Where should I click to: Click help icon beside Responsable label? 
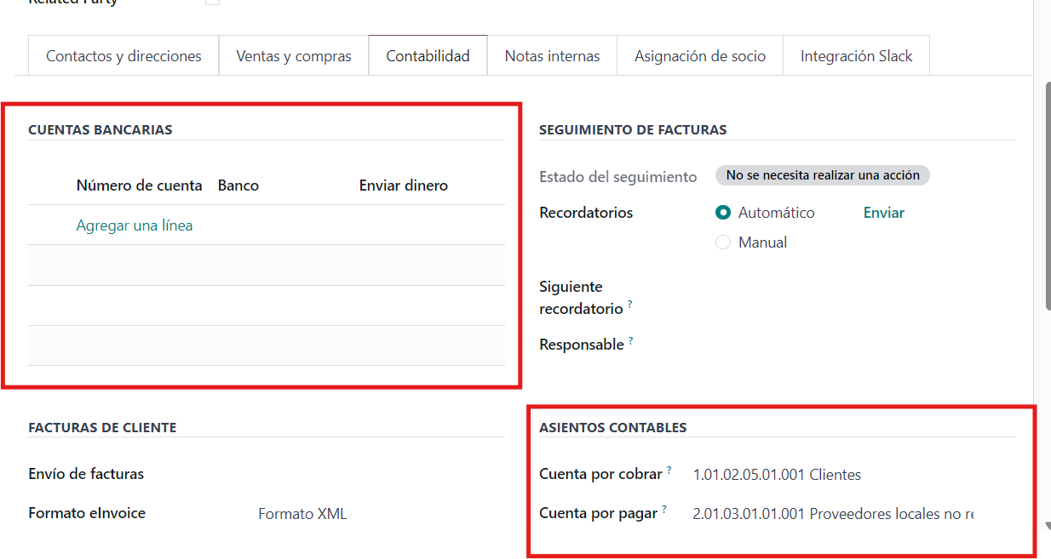(631, 340)
